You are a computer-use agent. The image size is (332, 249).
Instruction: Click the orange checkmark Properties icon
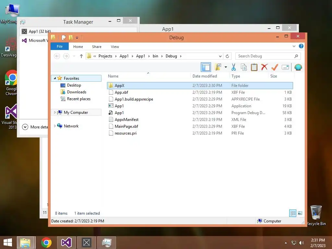[275, 67]
